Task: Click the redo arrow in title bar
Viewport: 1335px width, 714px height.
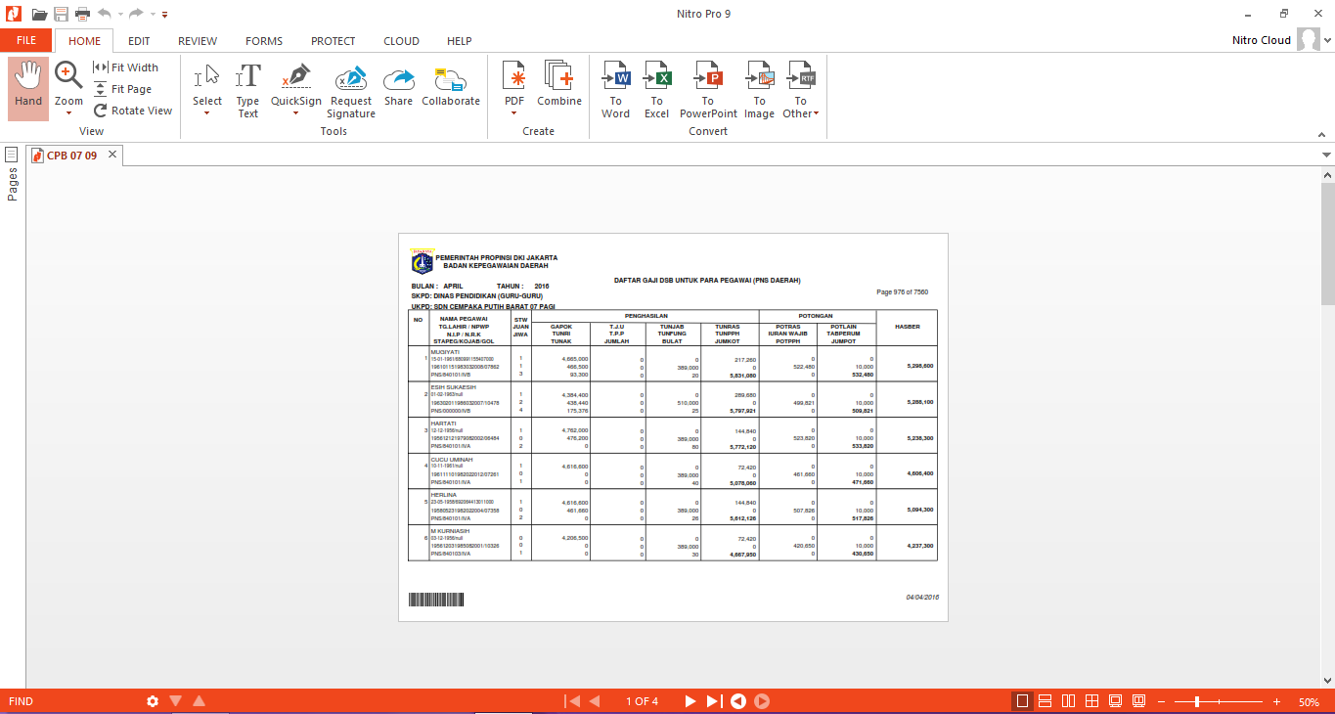Action: pyautogui.click(x=135, y=14)
